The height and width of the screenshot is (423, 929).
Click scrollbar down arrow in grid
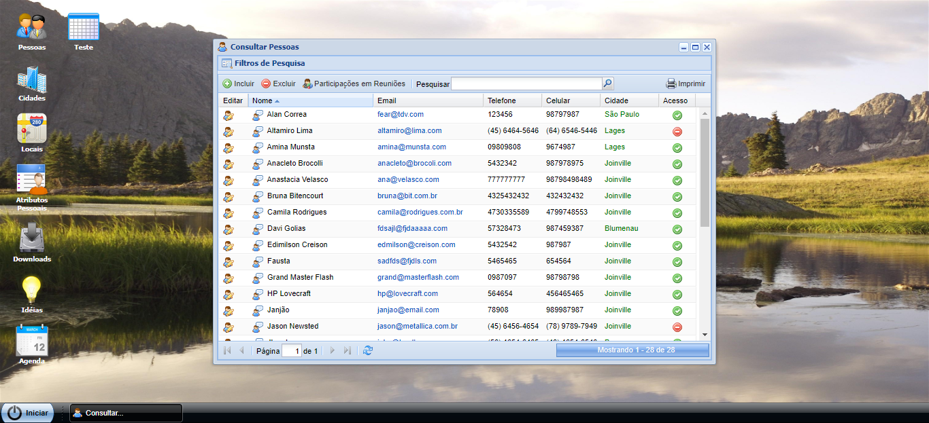tap(705, 335)
